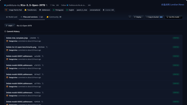Select the Portuguese language tag
The height and width of the screenshot is (105, 187).
(58, 10)
